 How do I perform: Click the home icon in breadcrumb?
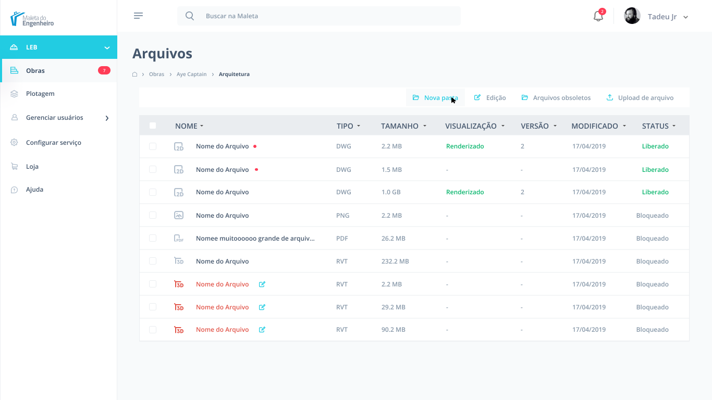pos(134,74)
